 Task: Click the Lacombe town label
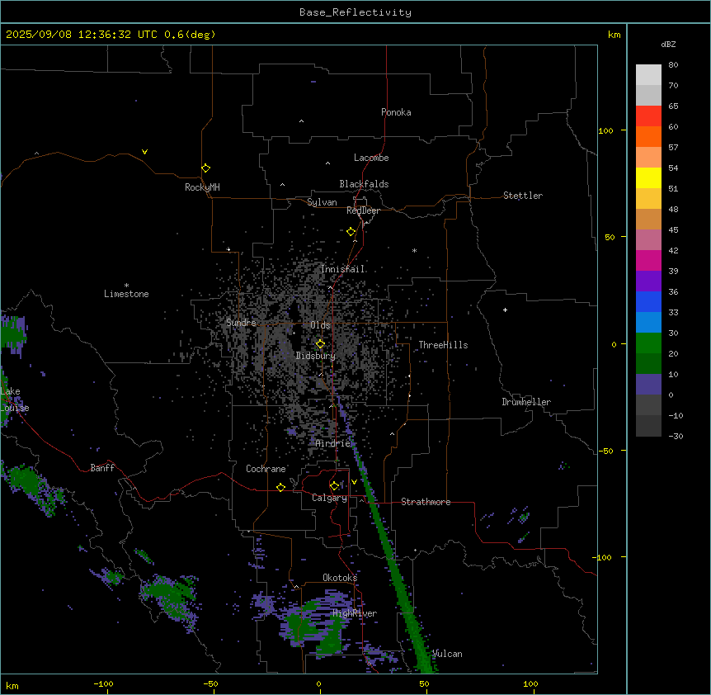(x=371, y=158)
